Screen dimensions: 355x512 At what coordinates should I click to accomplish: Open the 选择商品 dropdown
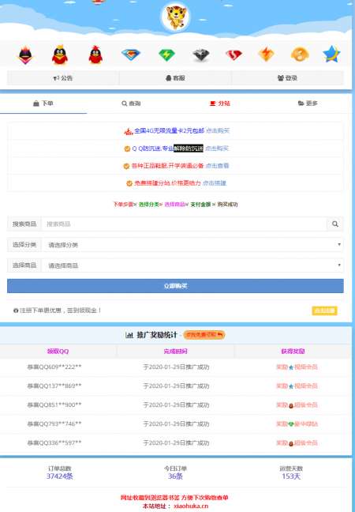click(x=192, y=265)
